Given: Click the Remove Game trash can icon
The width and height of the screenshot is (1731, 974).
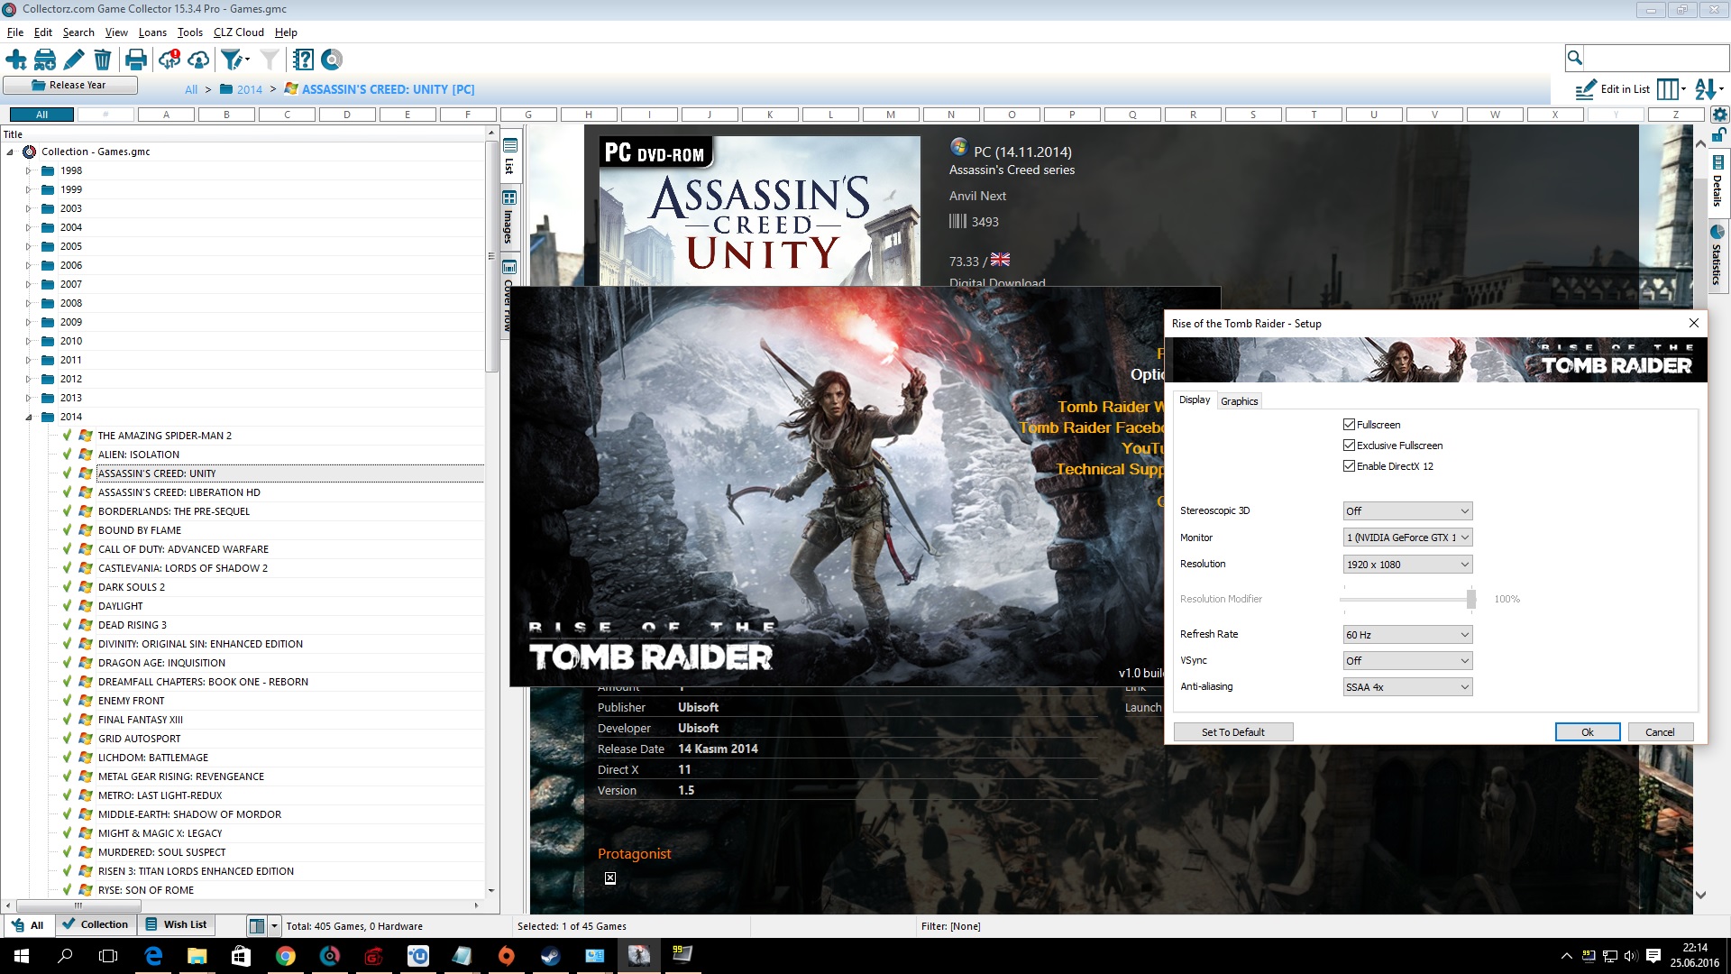Looking at the screenshot, I should [x=102, y=60].
